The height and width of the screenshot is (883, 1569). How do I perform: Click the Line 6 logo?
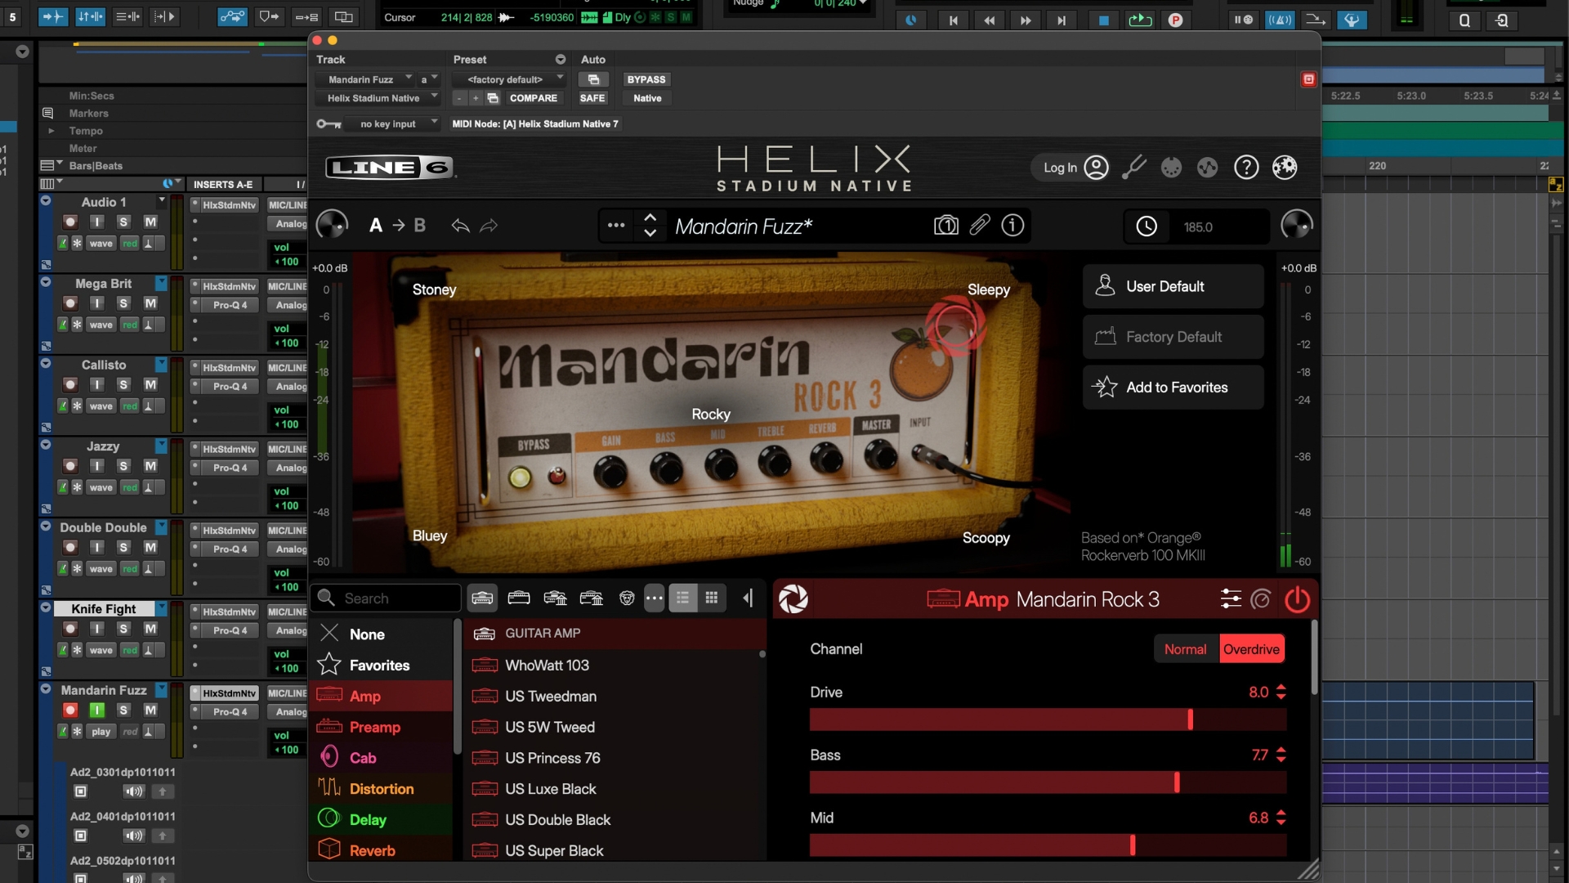(390, 168)
